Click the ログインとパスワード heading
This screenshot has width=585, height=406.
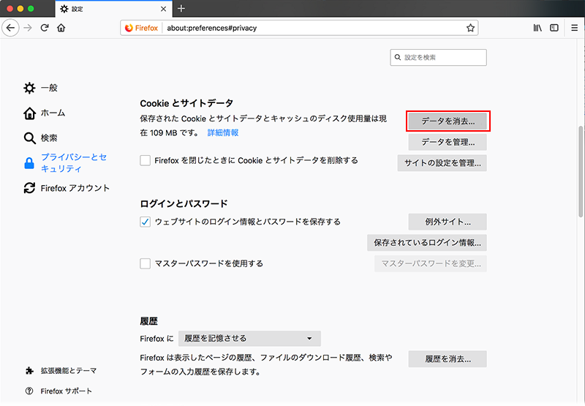pos(184,204)
